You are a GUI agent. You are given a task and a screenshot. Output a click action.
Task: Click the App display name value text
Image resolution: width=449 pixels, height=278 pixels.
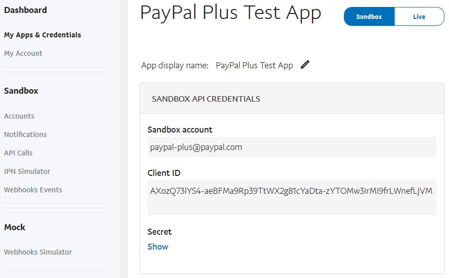(254, 65)
